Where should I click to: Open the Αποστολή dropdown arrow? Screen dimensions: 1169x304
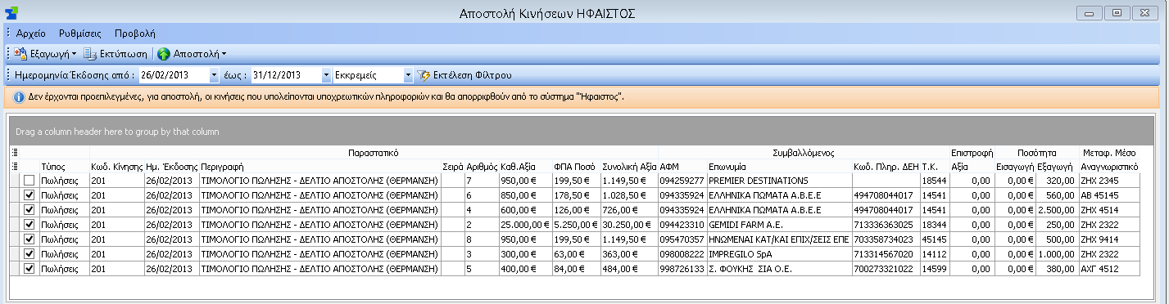(224, 55)
